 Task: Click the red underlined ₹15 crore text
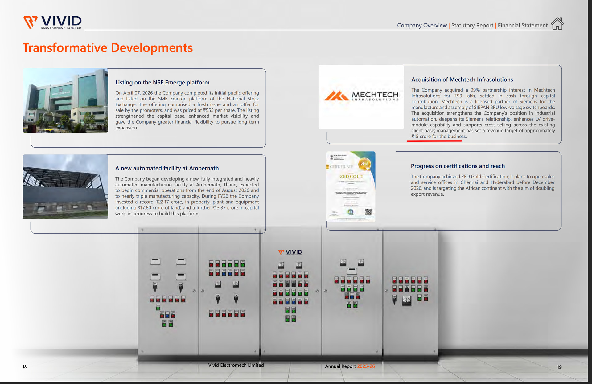[439, 137]
